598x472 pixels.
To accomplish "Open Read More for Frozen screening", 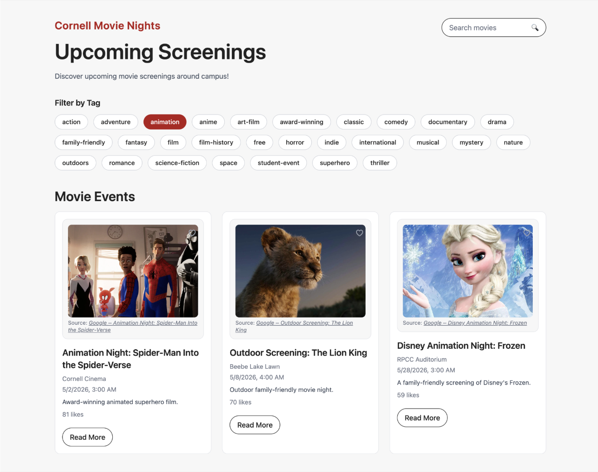I will (422, 418).
